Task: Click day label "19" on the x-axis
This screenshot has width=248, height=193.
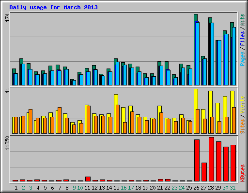Action: [145, 188]
